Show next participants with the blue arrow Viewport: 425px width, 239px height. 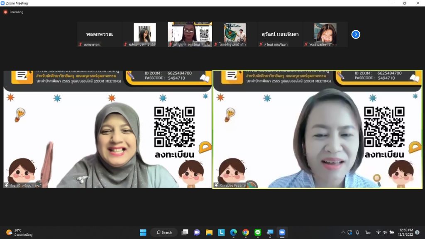coord(356,34)
